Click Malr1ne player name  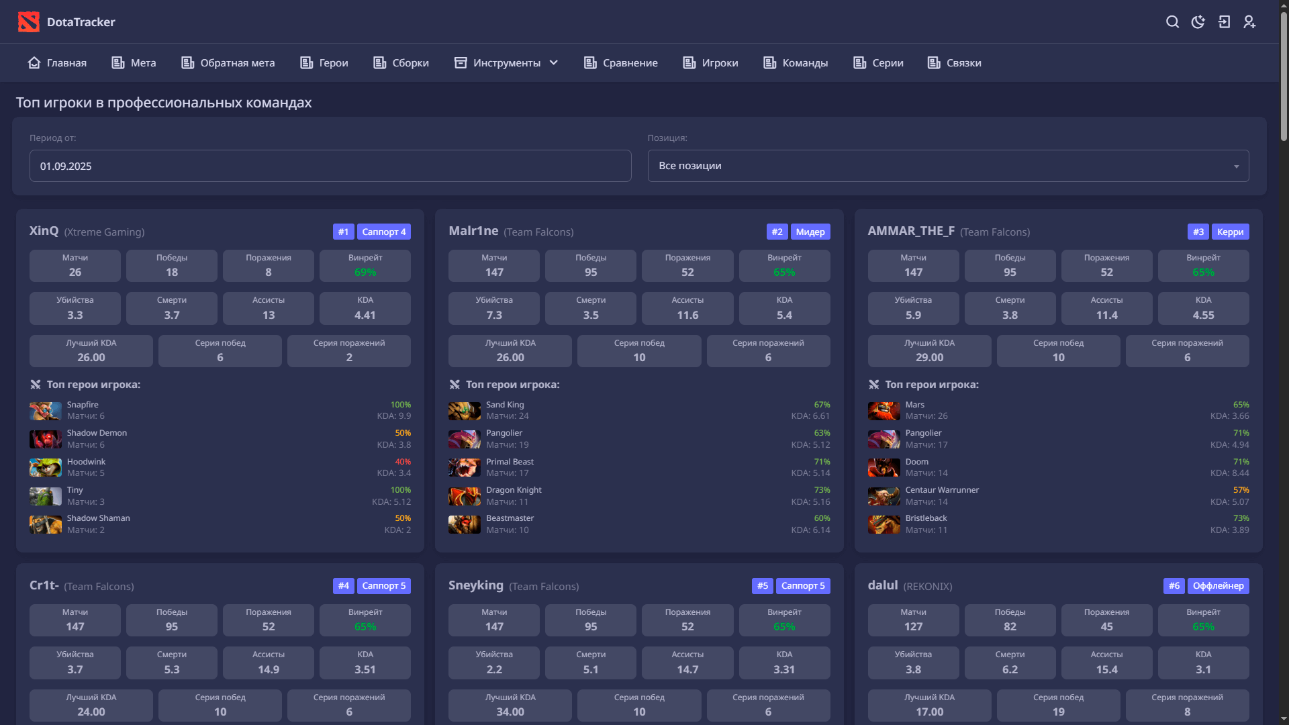[473, 231]
